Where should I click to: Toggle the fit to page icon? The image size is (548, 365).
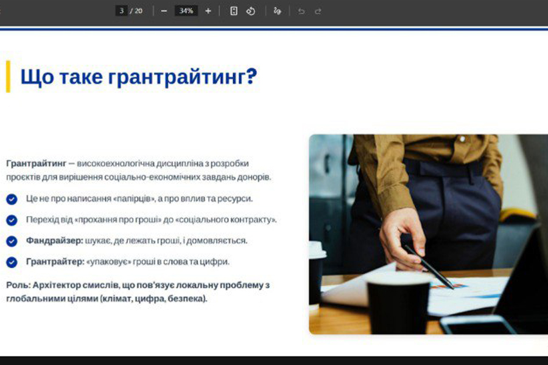pyautogui.click(x=234, y=11)
